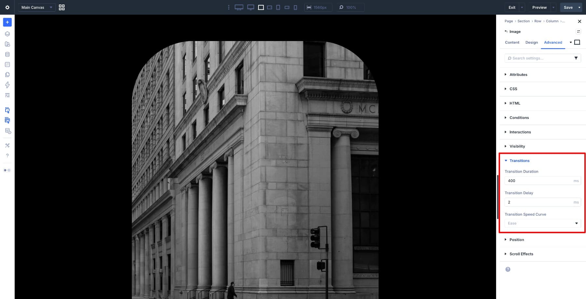This screenshot has width=586, height=299.
Task: Collapse the Transitions section
Action: pyautogui.click(x=519, y=160)
